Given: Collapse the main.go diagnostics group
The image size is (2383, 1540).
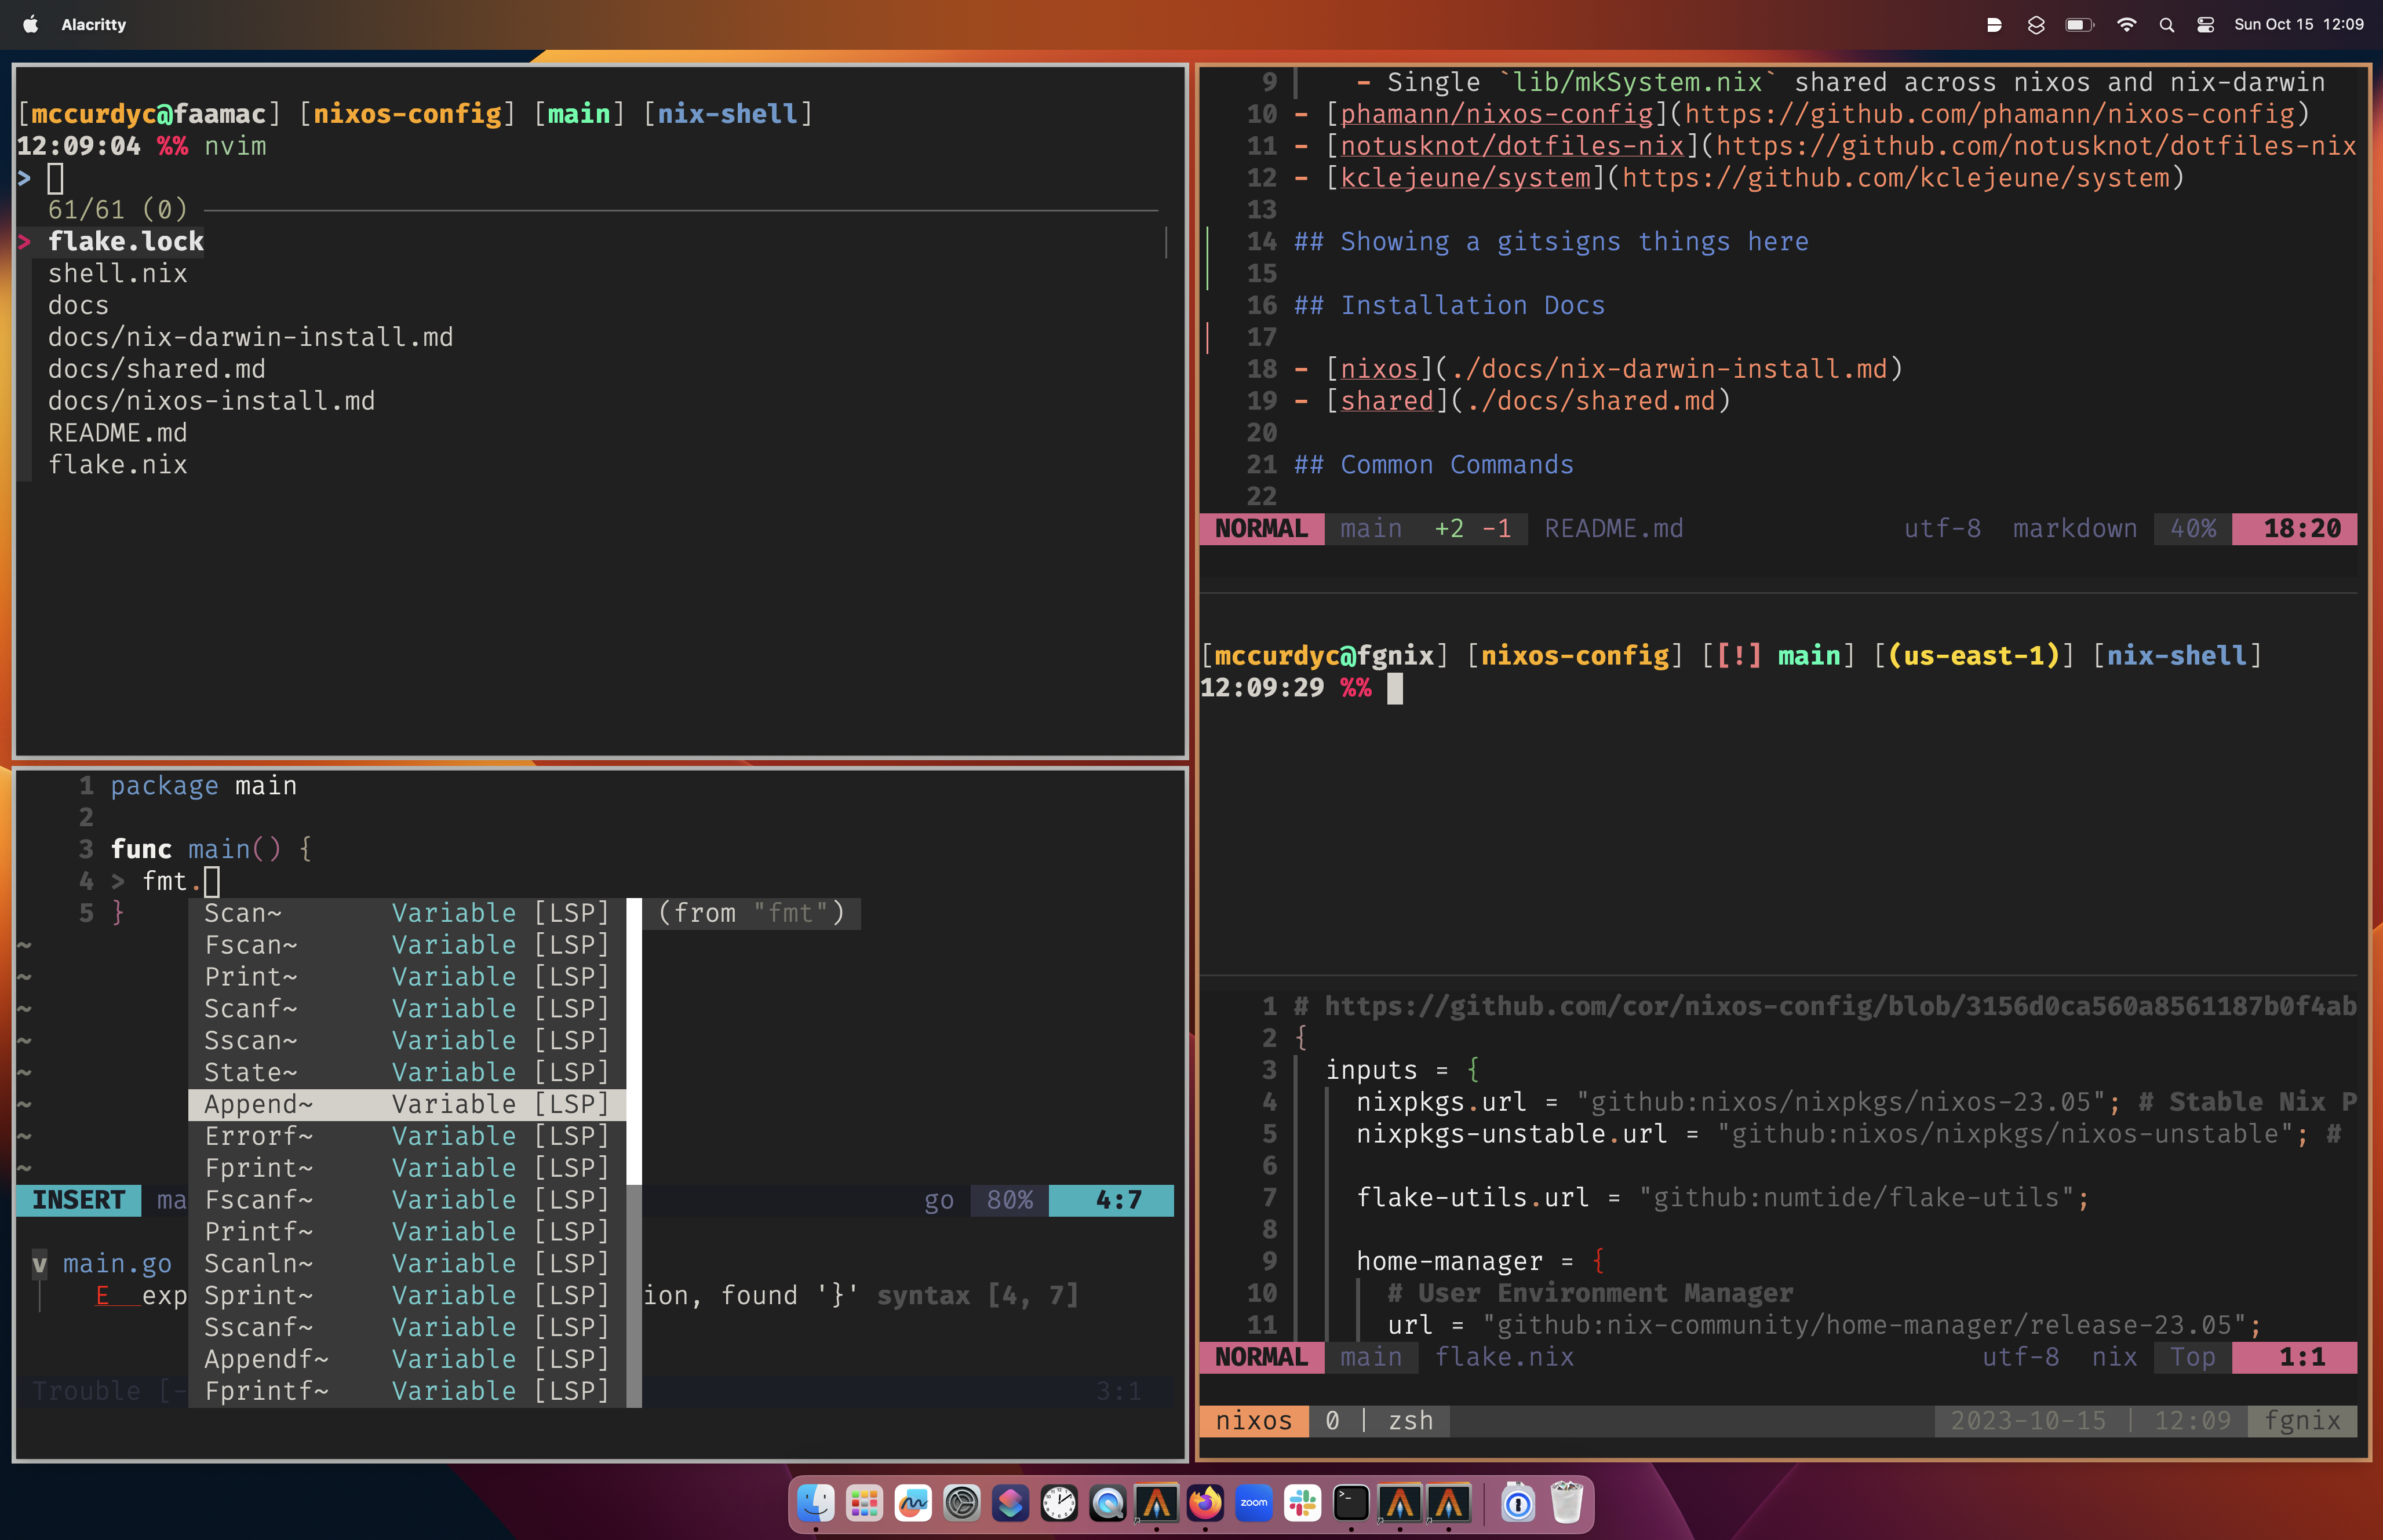Looking at the screenshot, I should tap(39, 1264).
